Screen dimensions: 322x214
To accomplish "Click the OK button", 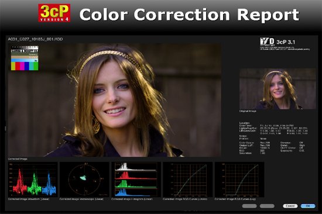I will tap(308, 206).
